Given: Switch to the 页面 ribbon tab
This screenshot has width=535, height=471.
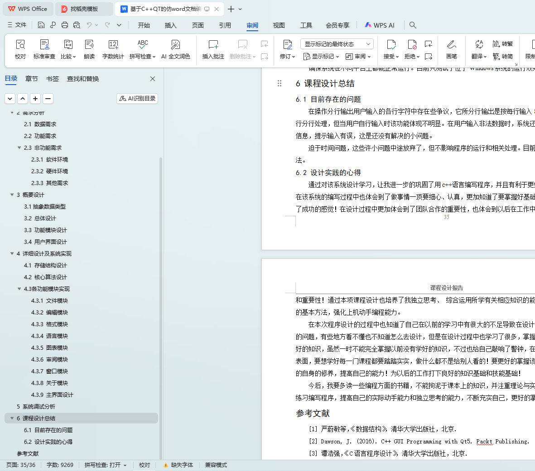Looking at the screenshot, I should point(198,25).
